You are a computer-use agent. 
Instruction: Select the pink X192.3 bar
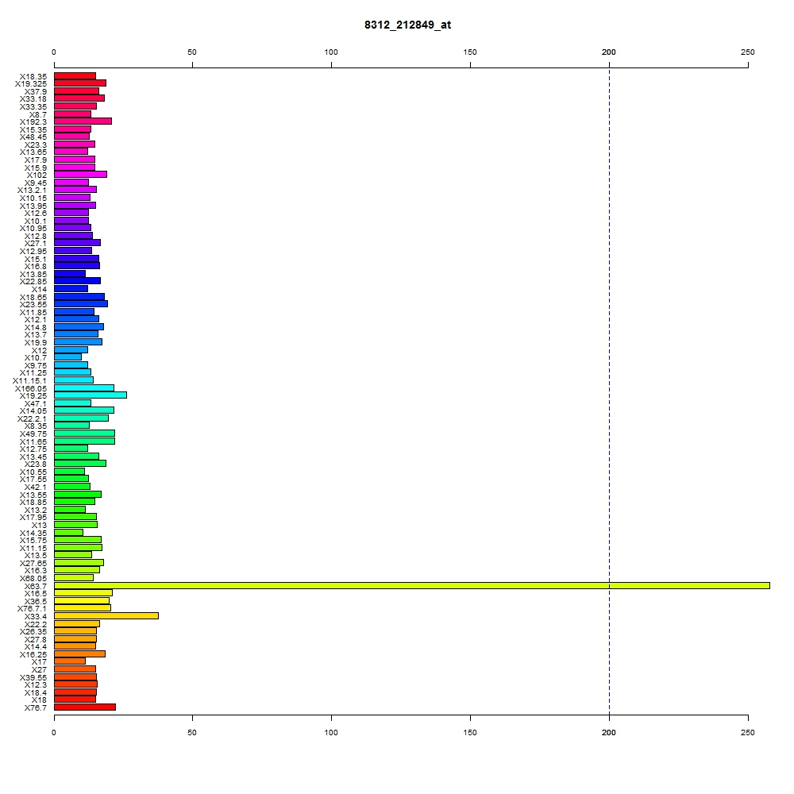click(83, 121)
